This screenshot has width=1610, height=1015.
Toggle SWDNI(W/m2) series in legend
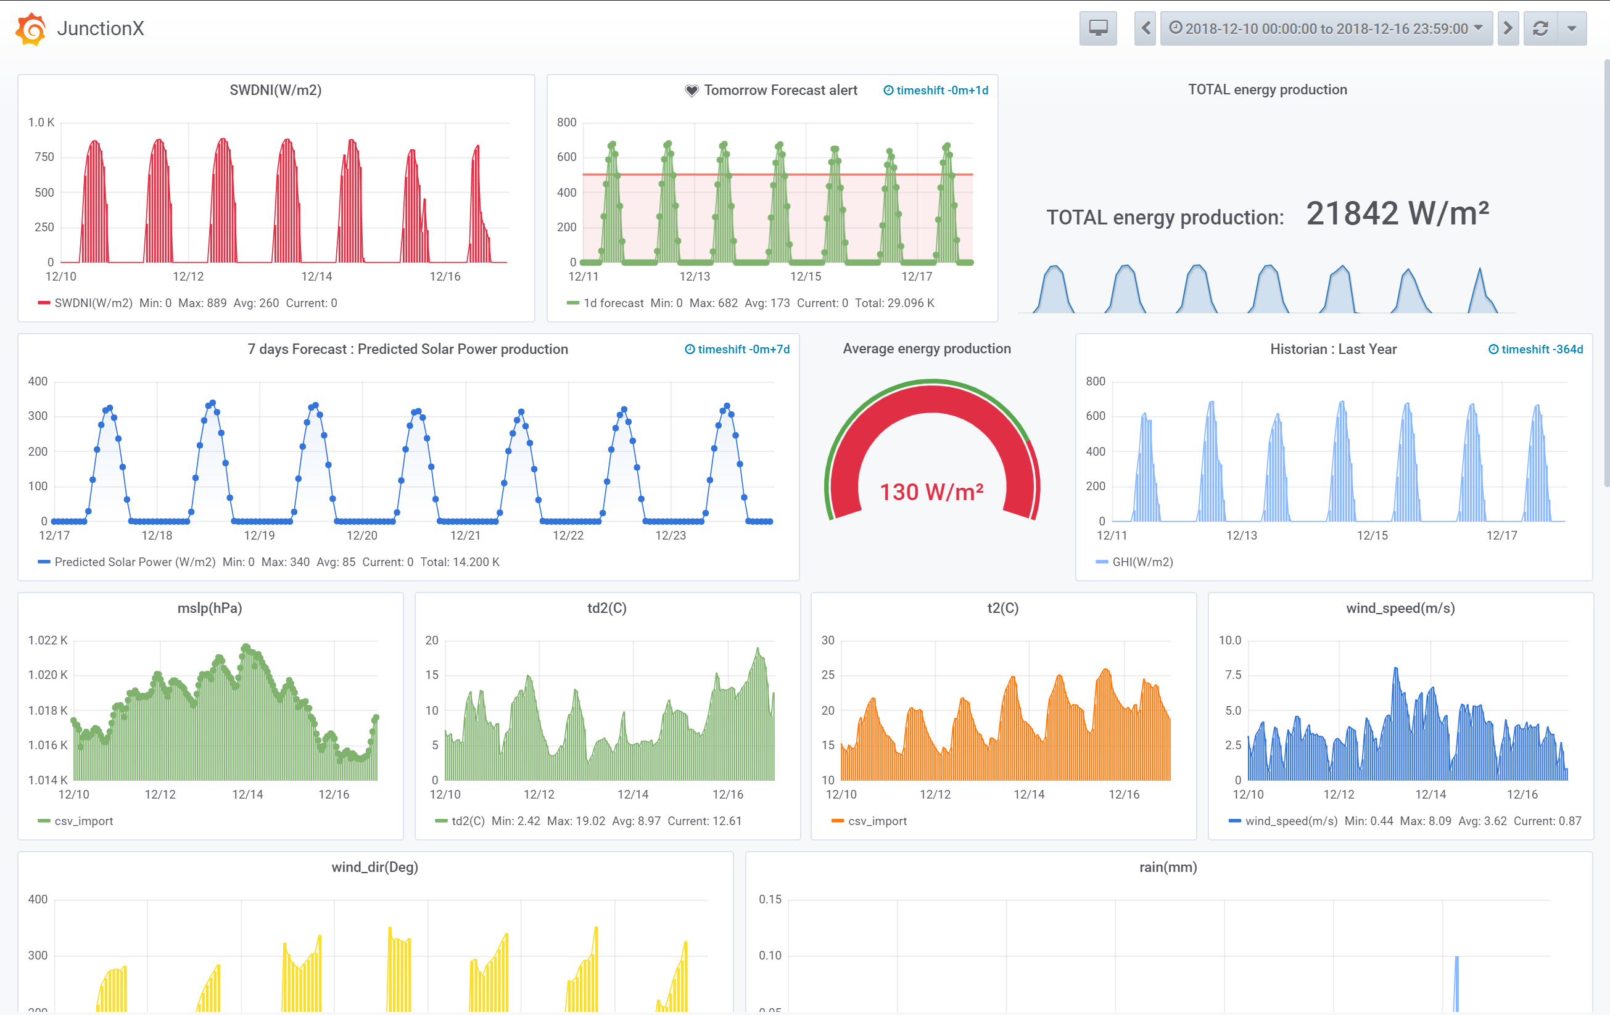click(x=93, y=303)
